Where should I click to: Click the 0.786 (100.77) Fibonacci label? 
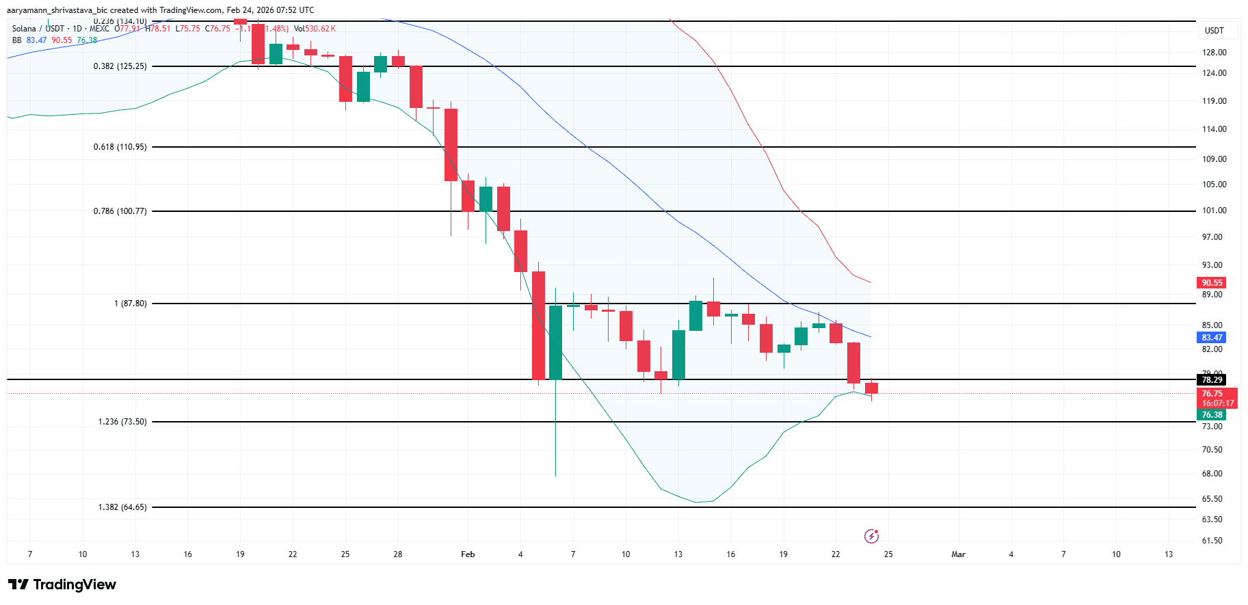tap(120, 211)
